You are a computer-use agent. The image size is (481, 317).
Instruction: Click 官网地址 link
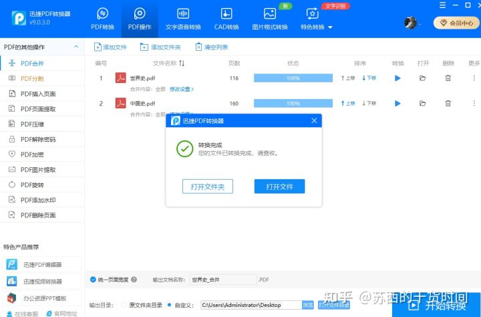[x=61, y=314]
